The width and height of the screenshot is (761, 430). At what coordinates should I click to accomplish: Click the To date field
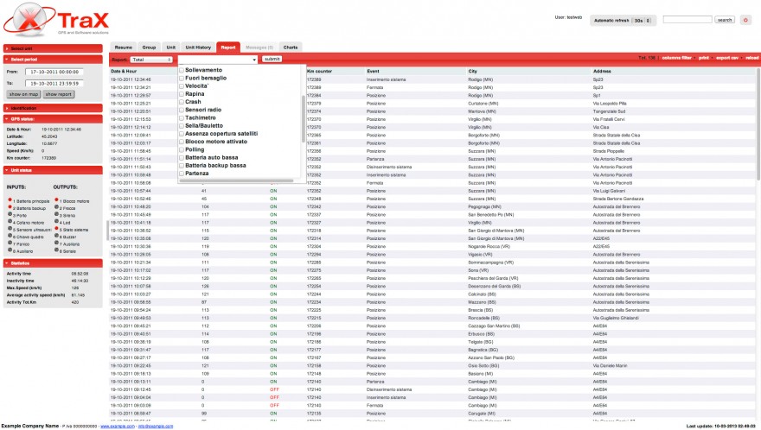pos(54,84)
